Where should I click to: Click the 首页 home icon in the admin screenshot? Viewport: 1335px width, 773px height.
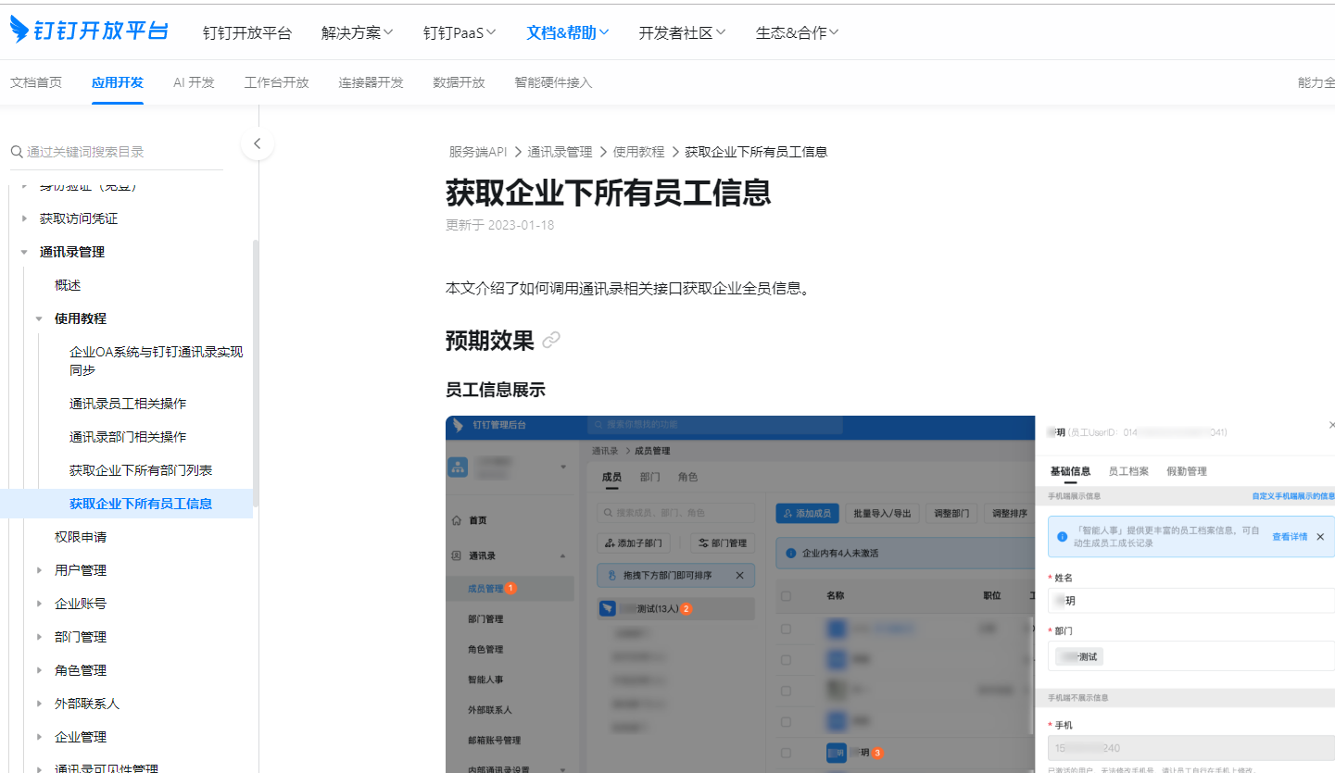(455, 520)
